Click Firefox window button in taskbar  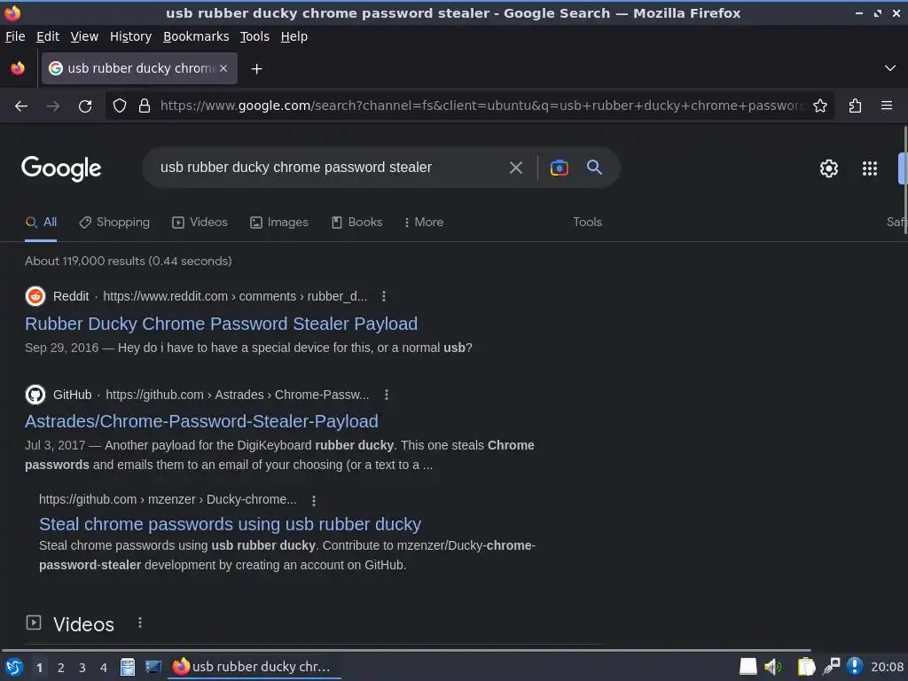tap(254, 667)
